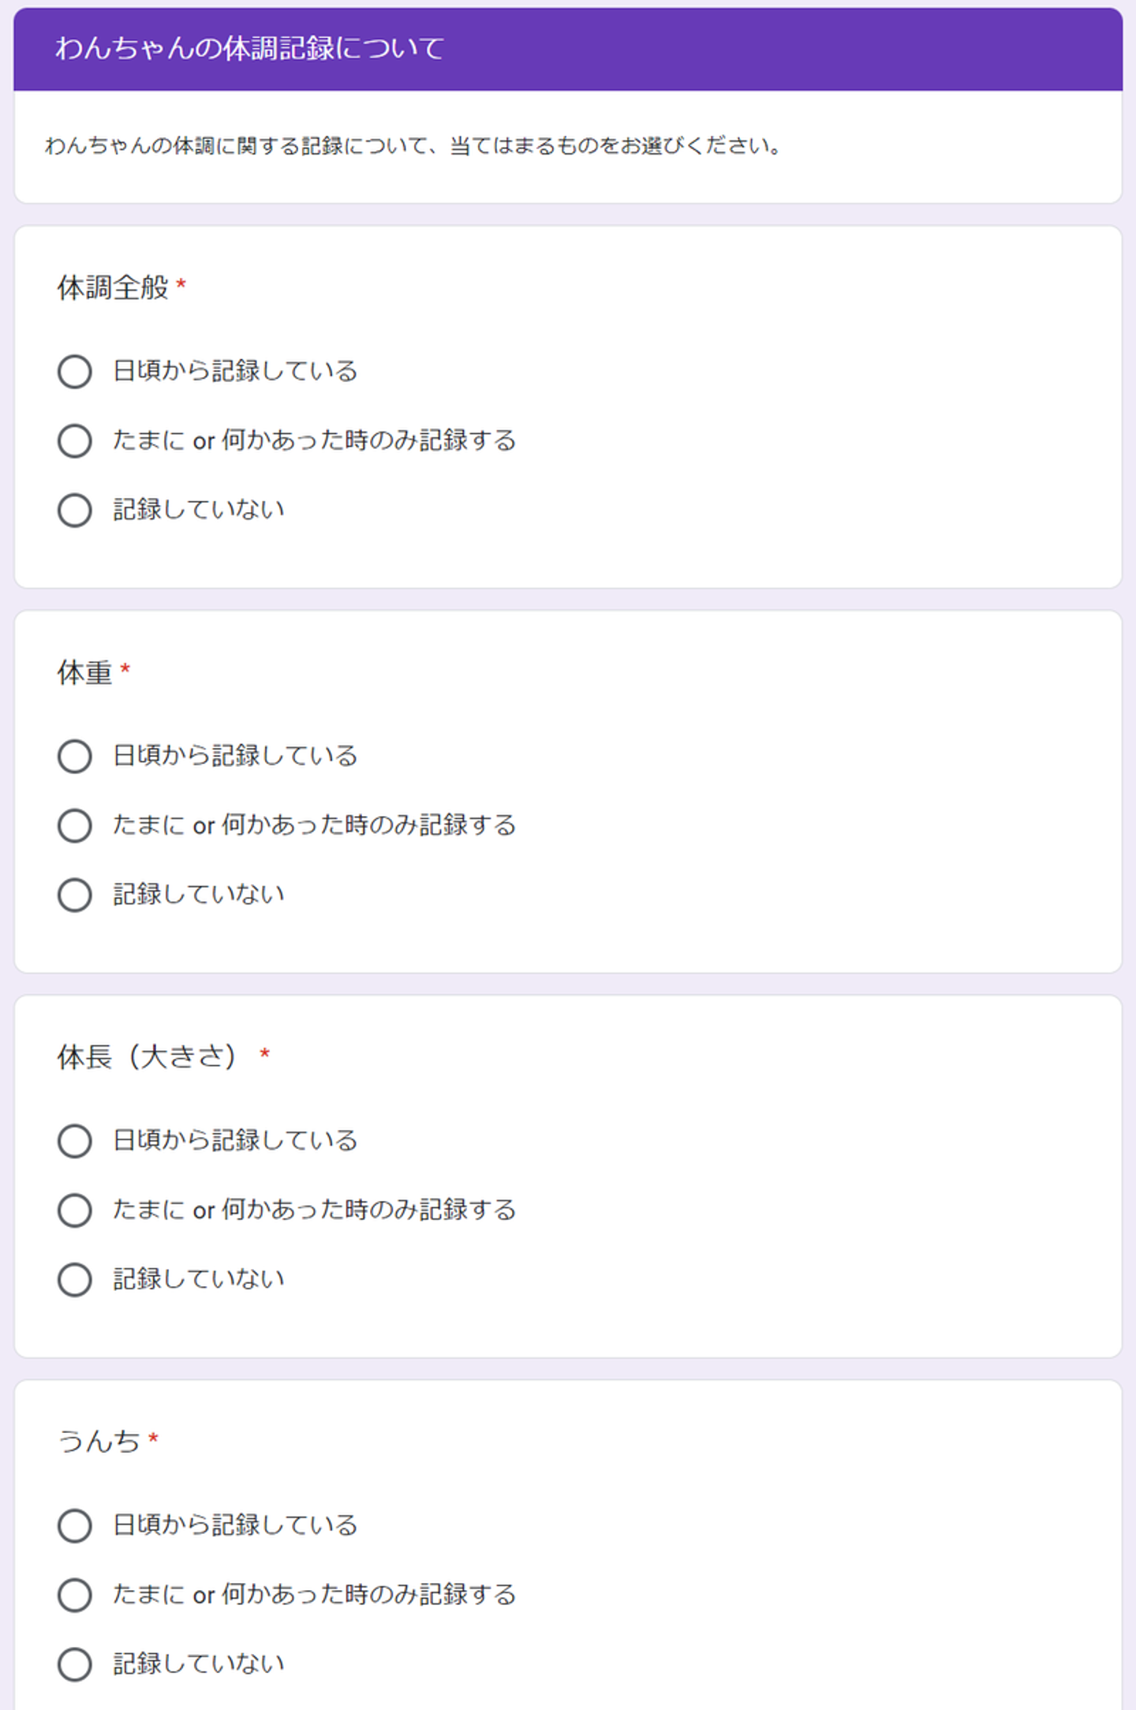The width and height of the screenshot is (1136, 1710).
Task: Choose 'たまに or 何かあった時のみ記録する' for 体重
Action: 75,826
